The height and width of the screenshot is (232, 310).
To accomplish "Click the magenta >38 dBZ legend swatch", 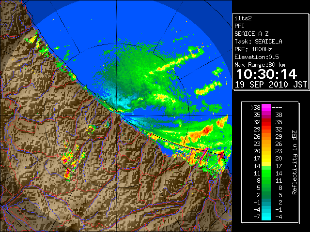I will 266,107.
